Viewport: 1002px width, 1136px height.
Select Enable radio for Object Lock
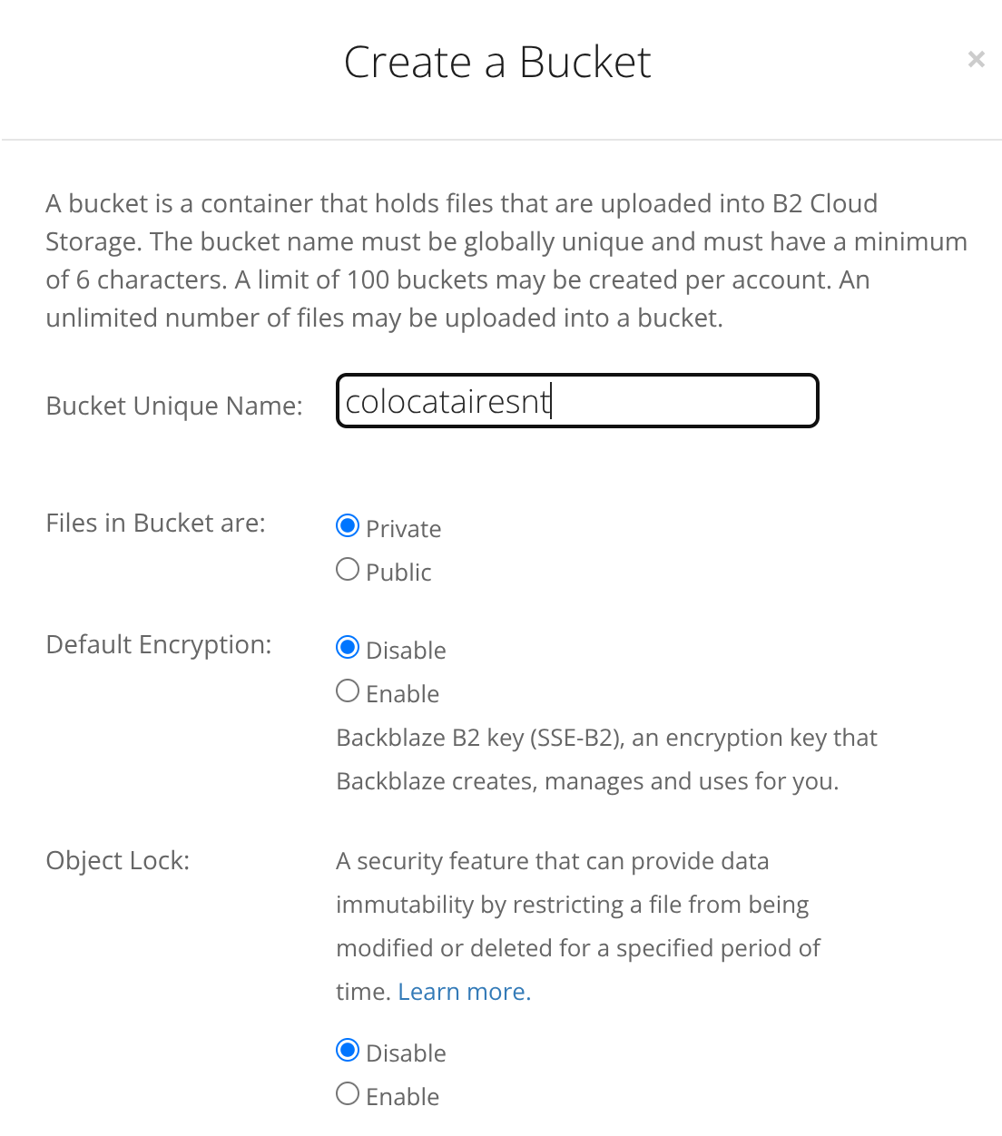(348, 1094)
